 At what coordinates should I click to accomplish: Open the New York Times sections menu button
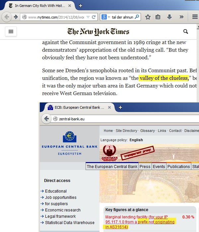(x=11, y=31)
